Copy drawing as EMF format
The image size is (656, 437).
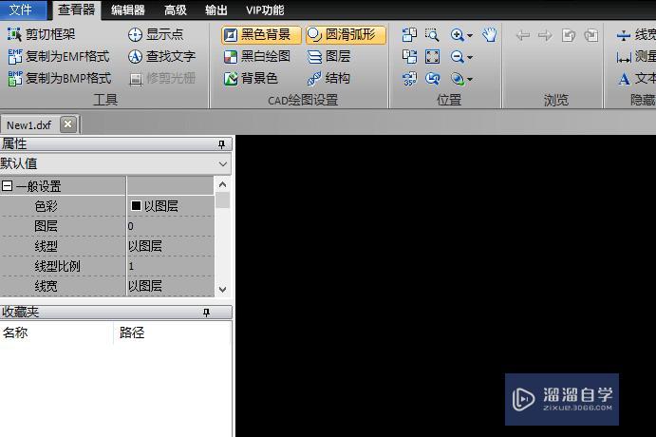[x=59, y=56]
